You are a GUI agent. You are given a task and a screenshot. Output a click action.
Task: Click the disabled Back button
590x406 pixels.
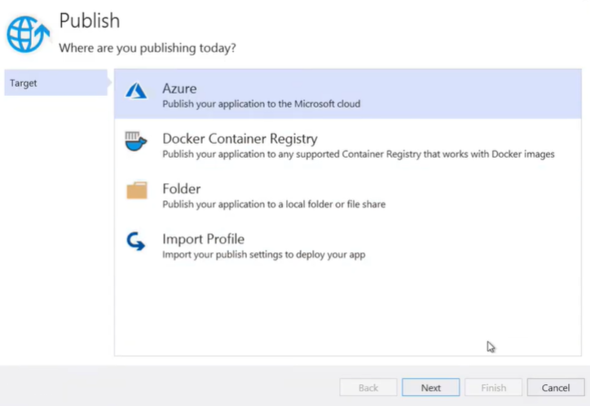(368, 387)
